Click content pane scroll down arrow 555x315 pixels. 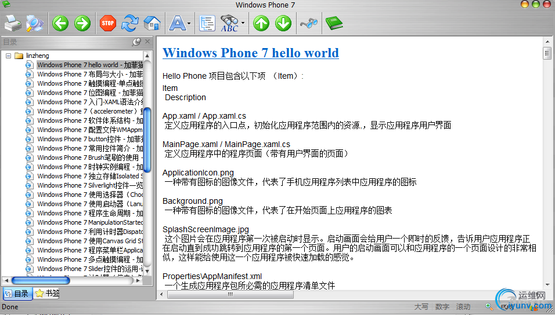point(547,285)
